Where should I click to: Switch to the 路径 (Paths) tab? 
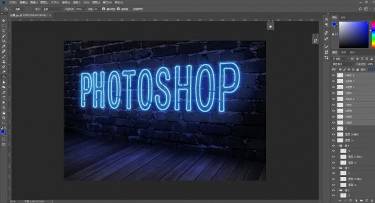click(352, 52)
